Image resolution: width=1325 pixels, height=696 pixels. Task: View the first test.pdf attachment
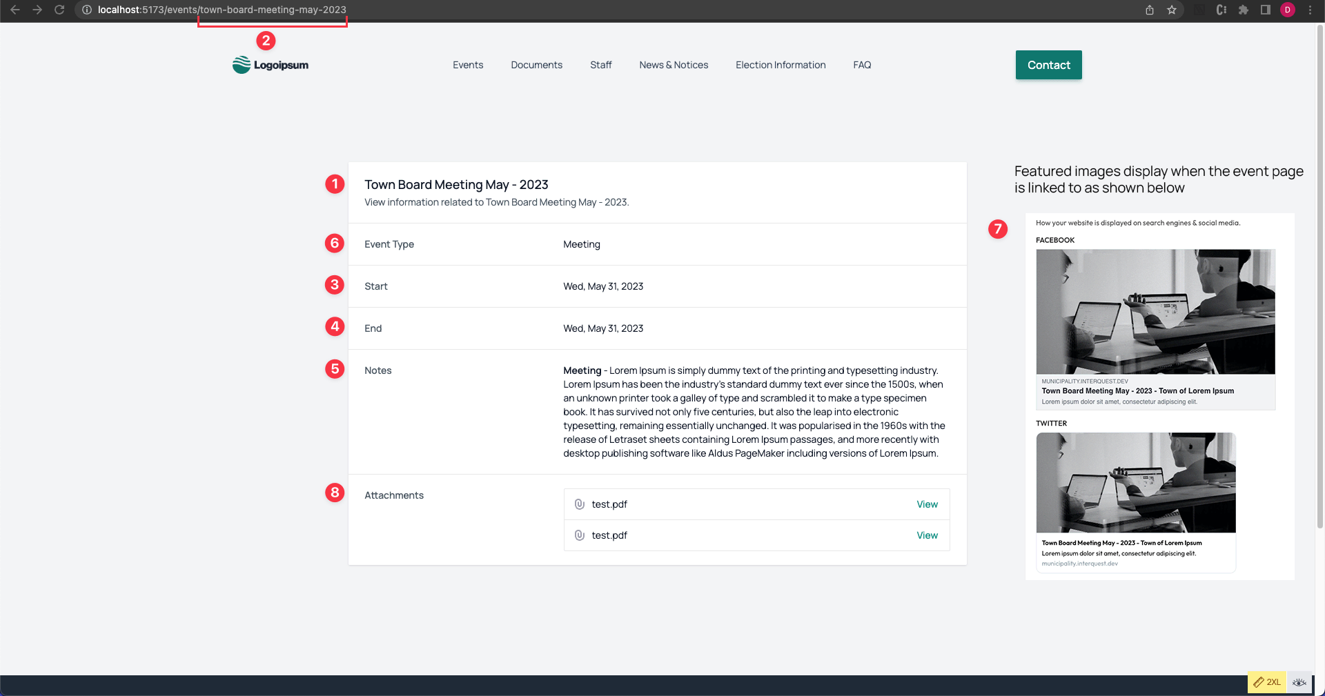point(927,504)
